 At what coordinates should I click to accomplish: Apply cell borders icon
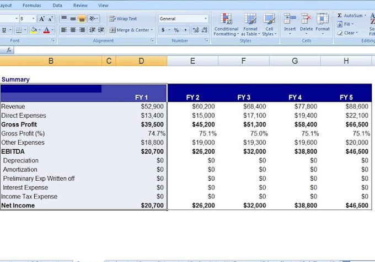click(19, 30)
